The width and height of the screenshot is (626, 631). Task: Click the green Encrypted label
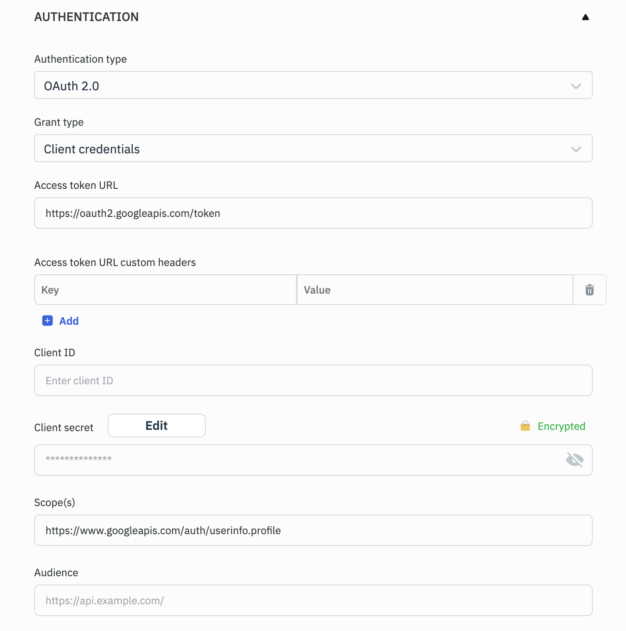561,426
